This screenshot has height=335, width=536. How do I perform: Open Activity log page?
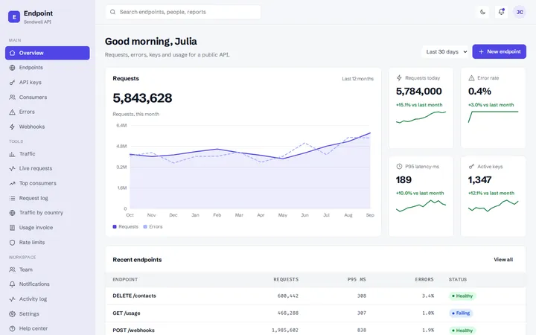click(48, 299)
